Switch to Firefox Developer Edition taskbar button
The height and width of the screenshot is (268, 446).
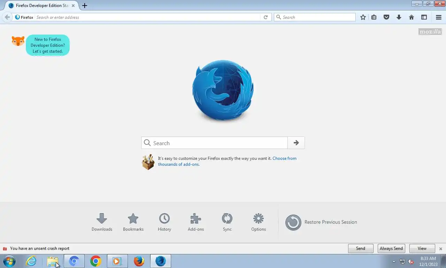[161, 261]
